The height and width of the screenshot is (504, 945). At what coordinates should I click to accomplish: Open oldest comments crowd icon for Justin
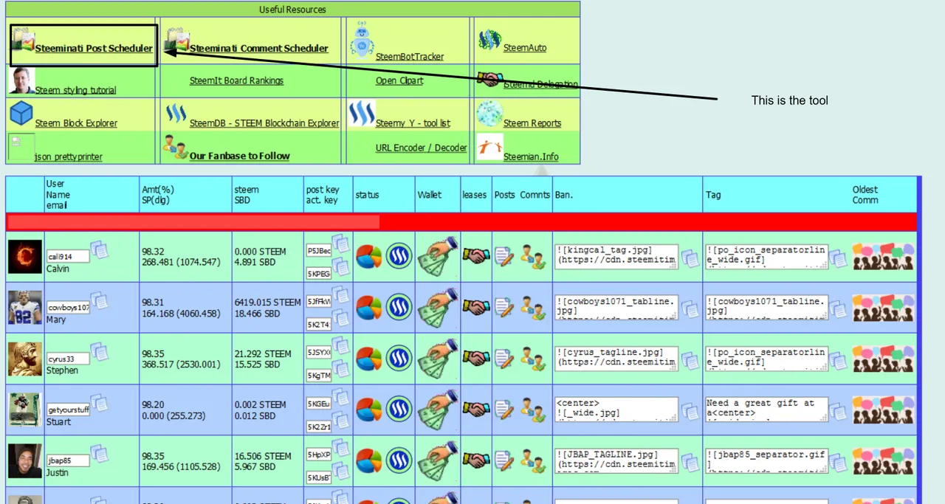884,460
